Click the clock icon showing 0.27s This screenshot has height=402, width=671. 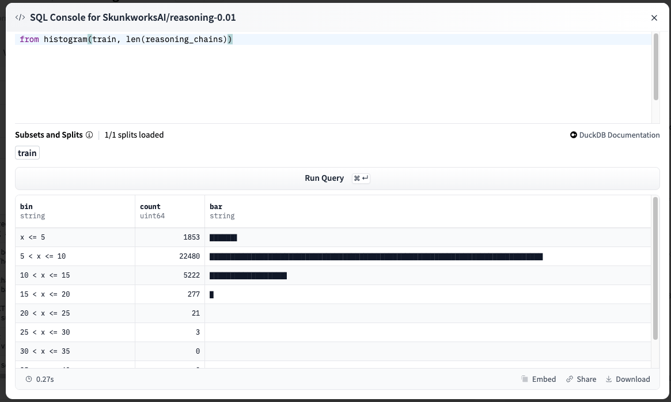pos(29,379)
